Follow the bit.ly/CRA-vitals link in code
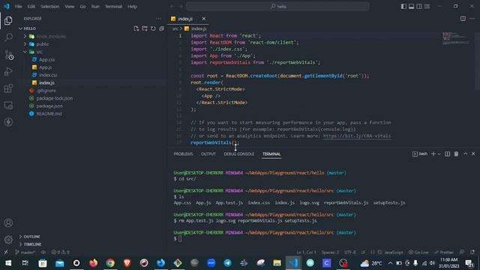This screenshot has width=480, height=270. click(357, 136)
